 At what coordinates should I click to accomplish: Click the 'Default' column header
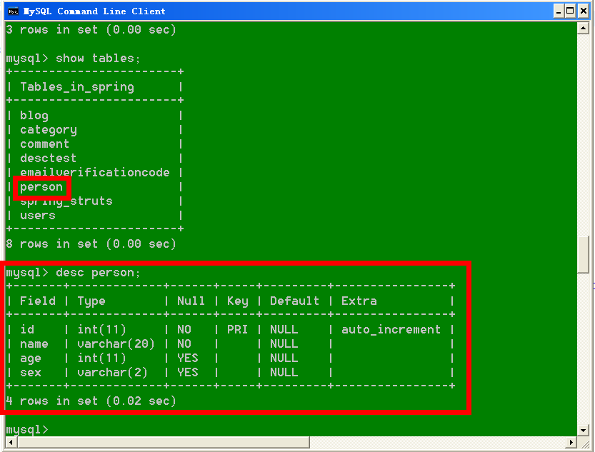coord(294,301)
